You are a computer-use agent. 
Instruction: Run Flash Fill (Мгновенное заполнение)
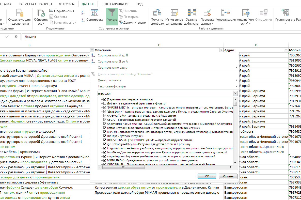click(x=174, y=17)
